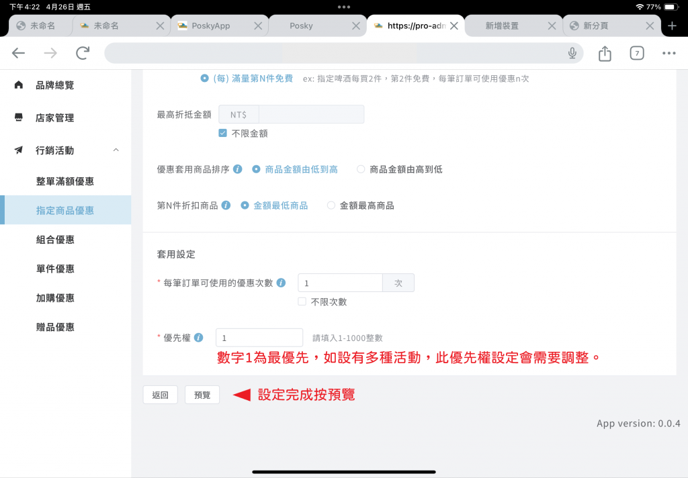Go back with the browser back arrow

click(18, 53)
